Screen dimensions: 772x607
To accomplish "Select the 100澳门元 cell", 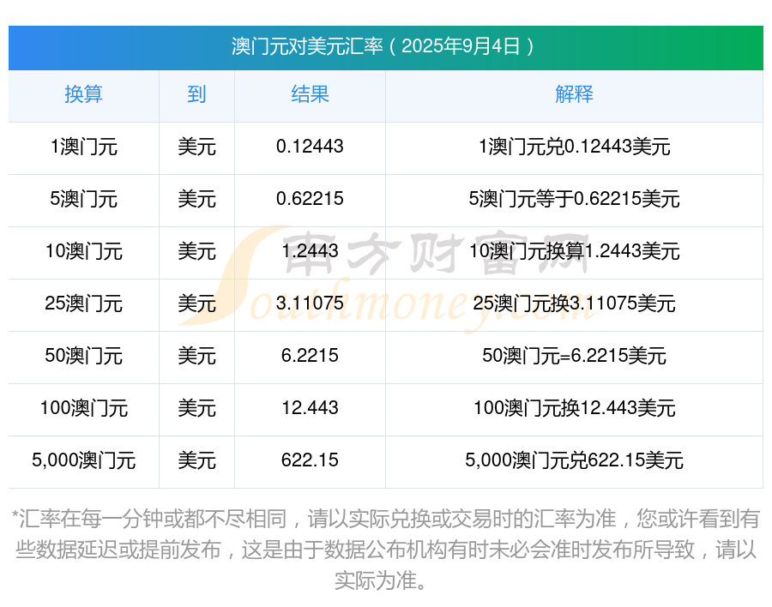I will [84, 408].
